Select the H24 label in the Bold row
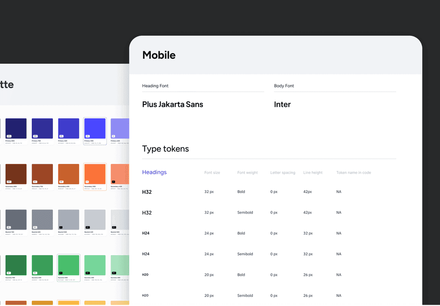This screenshot has height=306, width=440. 146,233
